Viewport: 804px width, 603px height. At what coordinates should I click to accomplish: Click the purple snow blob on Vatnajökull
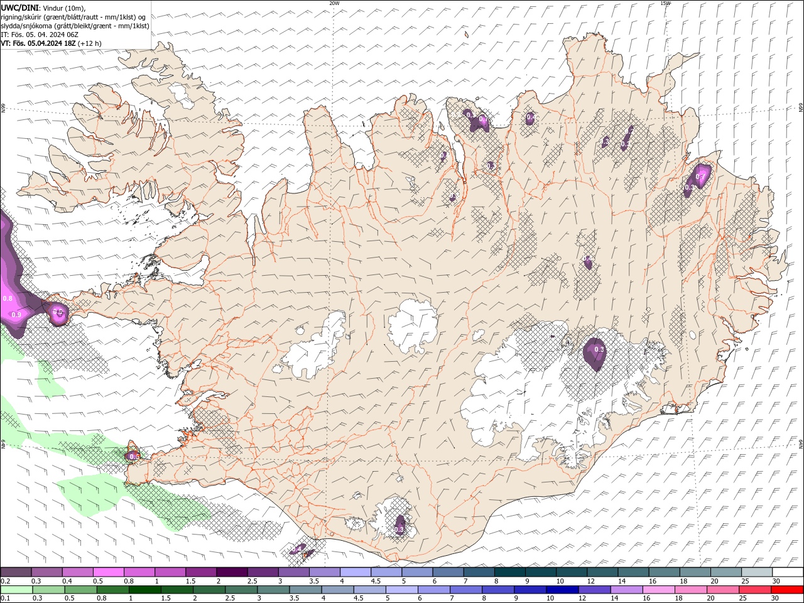[x=595, y=353]
